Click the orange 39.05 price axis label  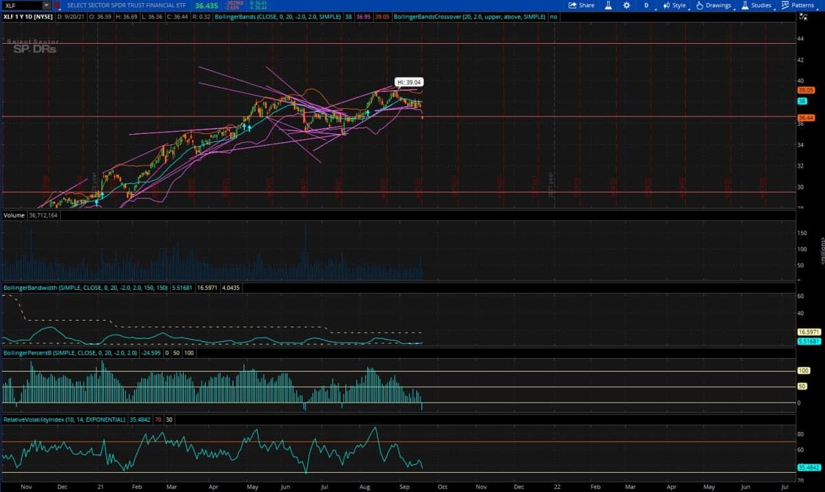pos(806,90)
